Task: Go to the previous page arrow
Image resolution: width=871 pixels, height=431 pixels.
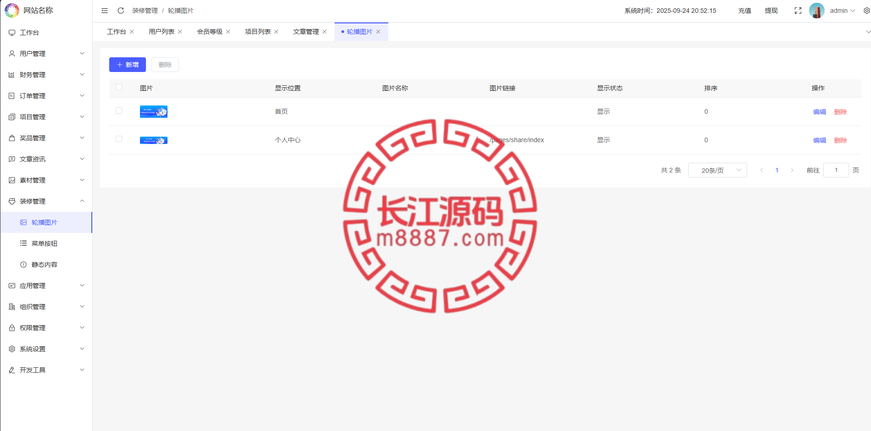Action: pos(762,170)
